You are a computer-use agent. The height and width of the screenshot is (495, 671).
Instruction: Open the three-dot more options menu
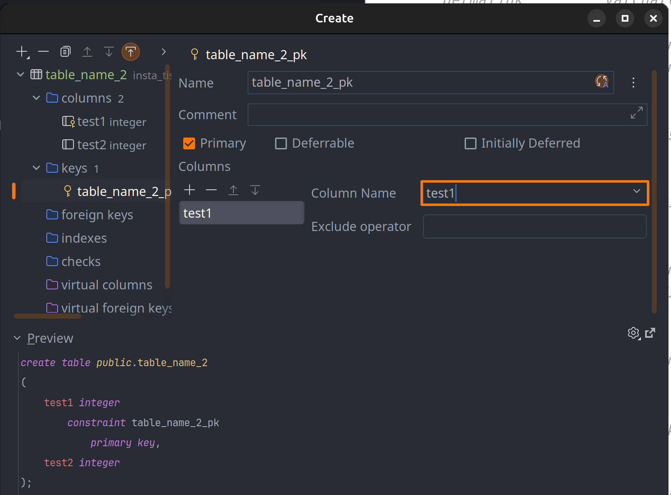click(633, 83)
